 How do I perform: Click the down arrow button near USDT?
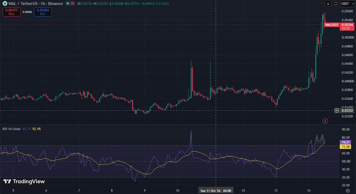pos(328,4)
